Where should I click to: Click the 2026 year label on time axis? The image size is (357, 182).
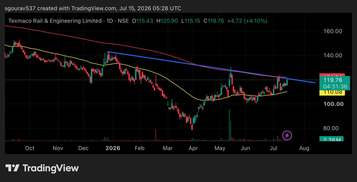(113, 148)
